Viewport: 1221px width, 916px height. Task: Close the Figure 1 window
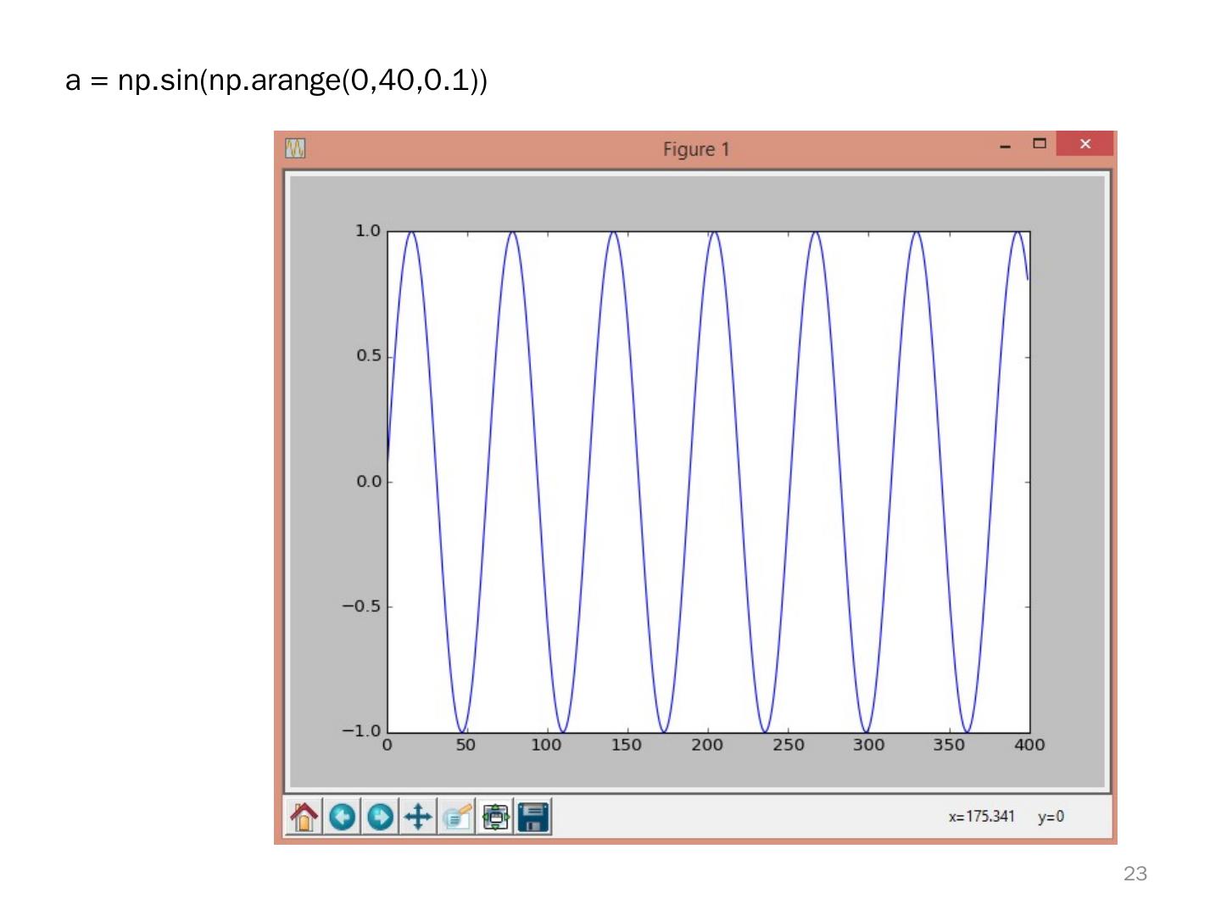click(x=1084, y=143)
